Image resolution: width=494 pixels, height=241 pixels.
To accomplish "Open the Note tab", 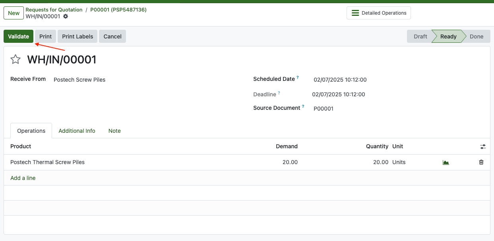I will [114, 131].
